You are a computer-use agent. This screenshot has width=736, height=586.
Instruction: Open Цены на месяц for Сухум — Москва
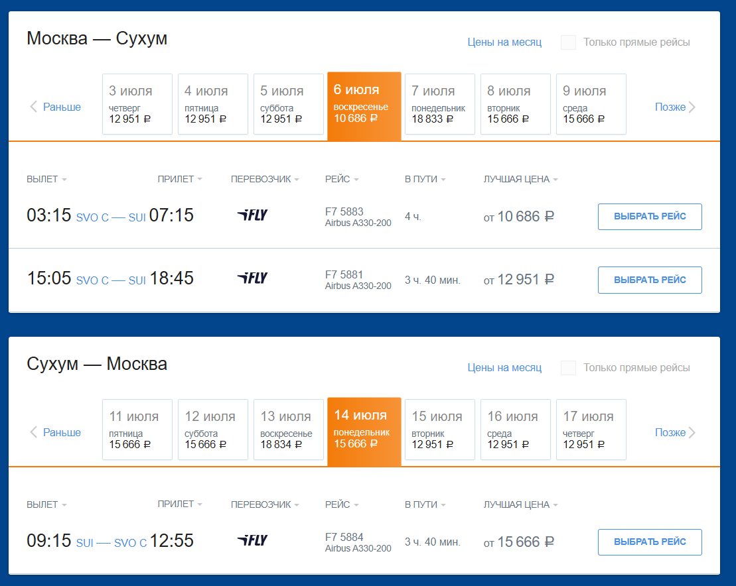[x=504, y=368]
